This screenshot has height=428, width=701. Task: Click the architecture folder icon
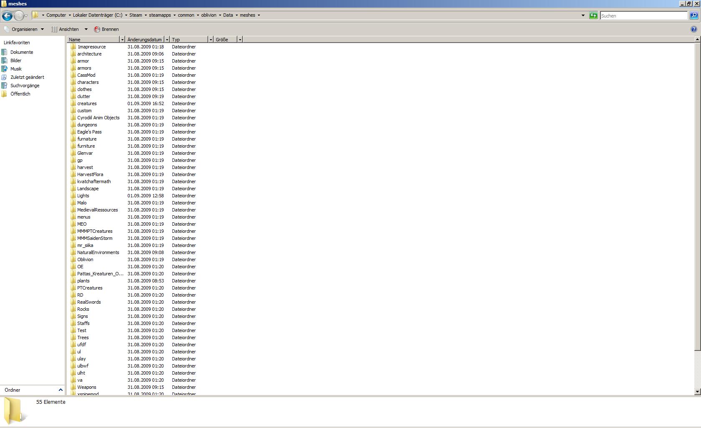(73, 54)
